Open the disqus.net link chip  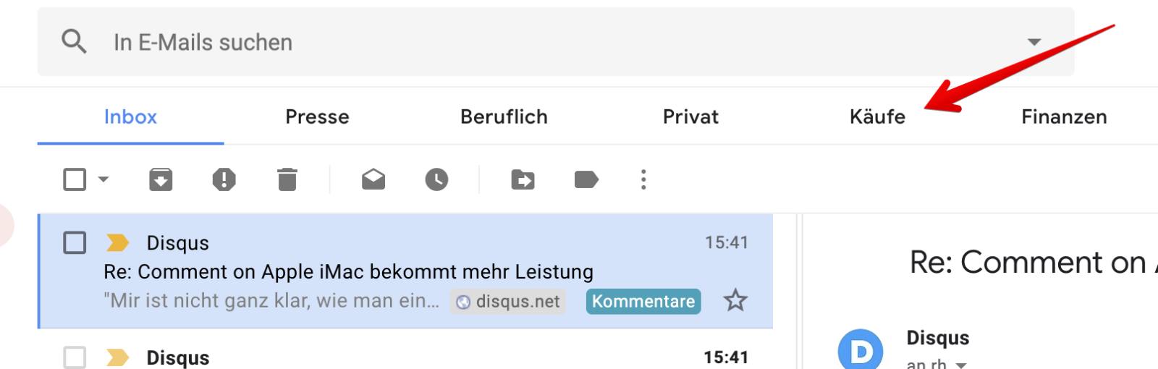coord(508,302)
